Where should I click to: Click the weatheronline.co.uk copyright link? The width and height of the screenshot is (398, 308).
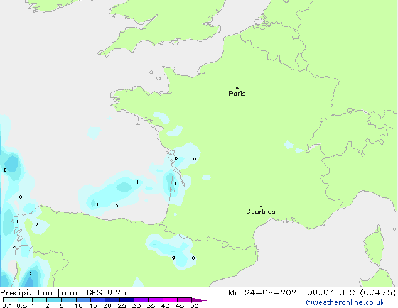(345, 302)
